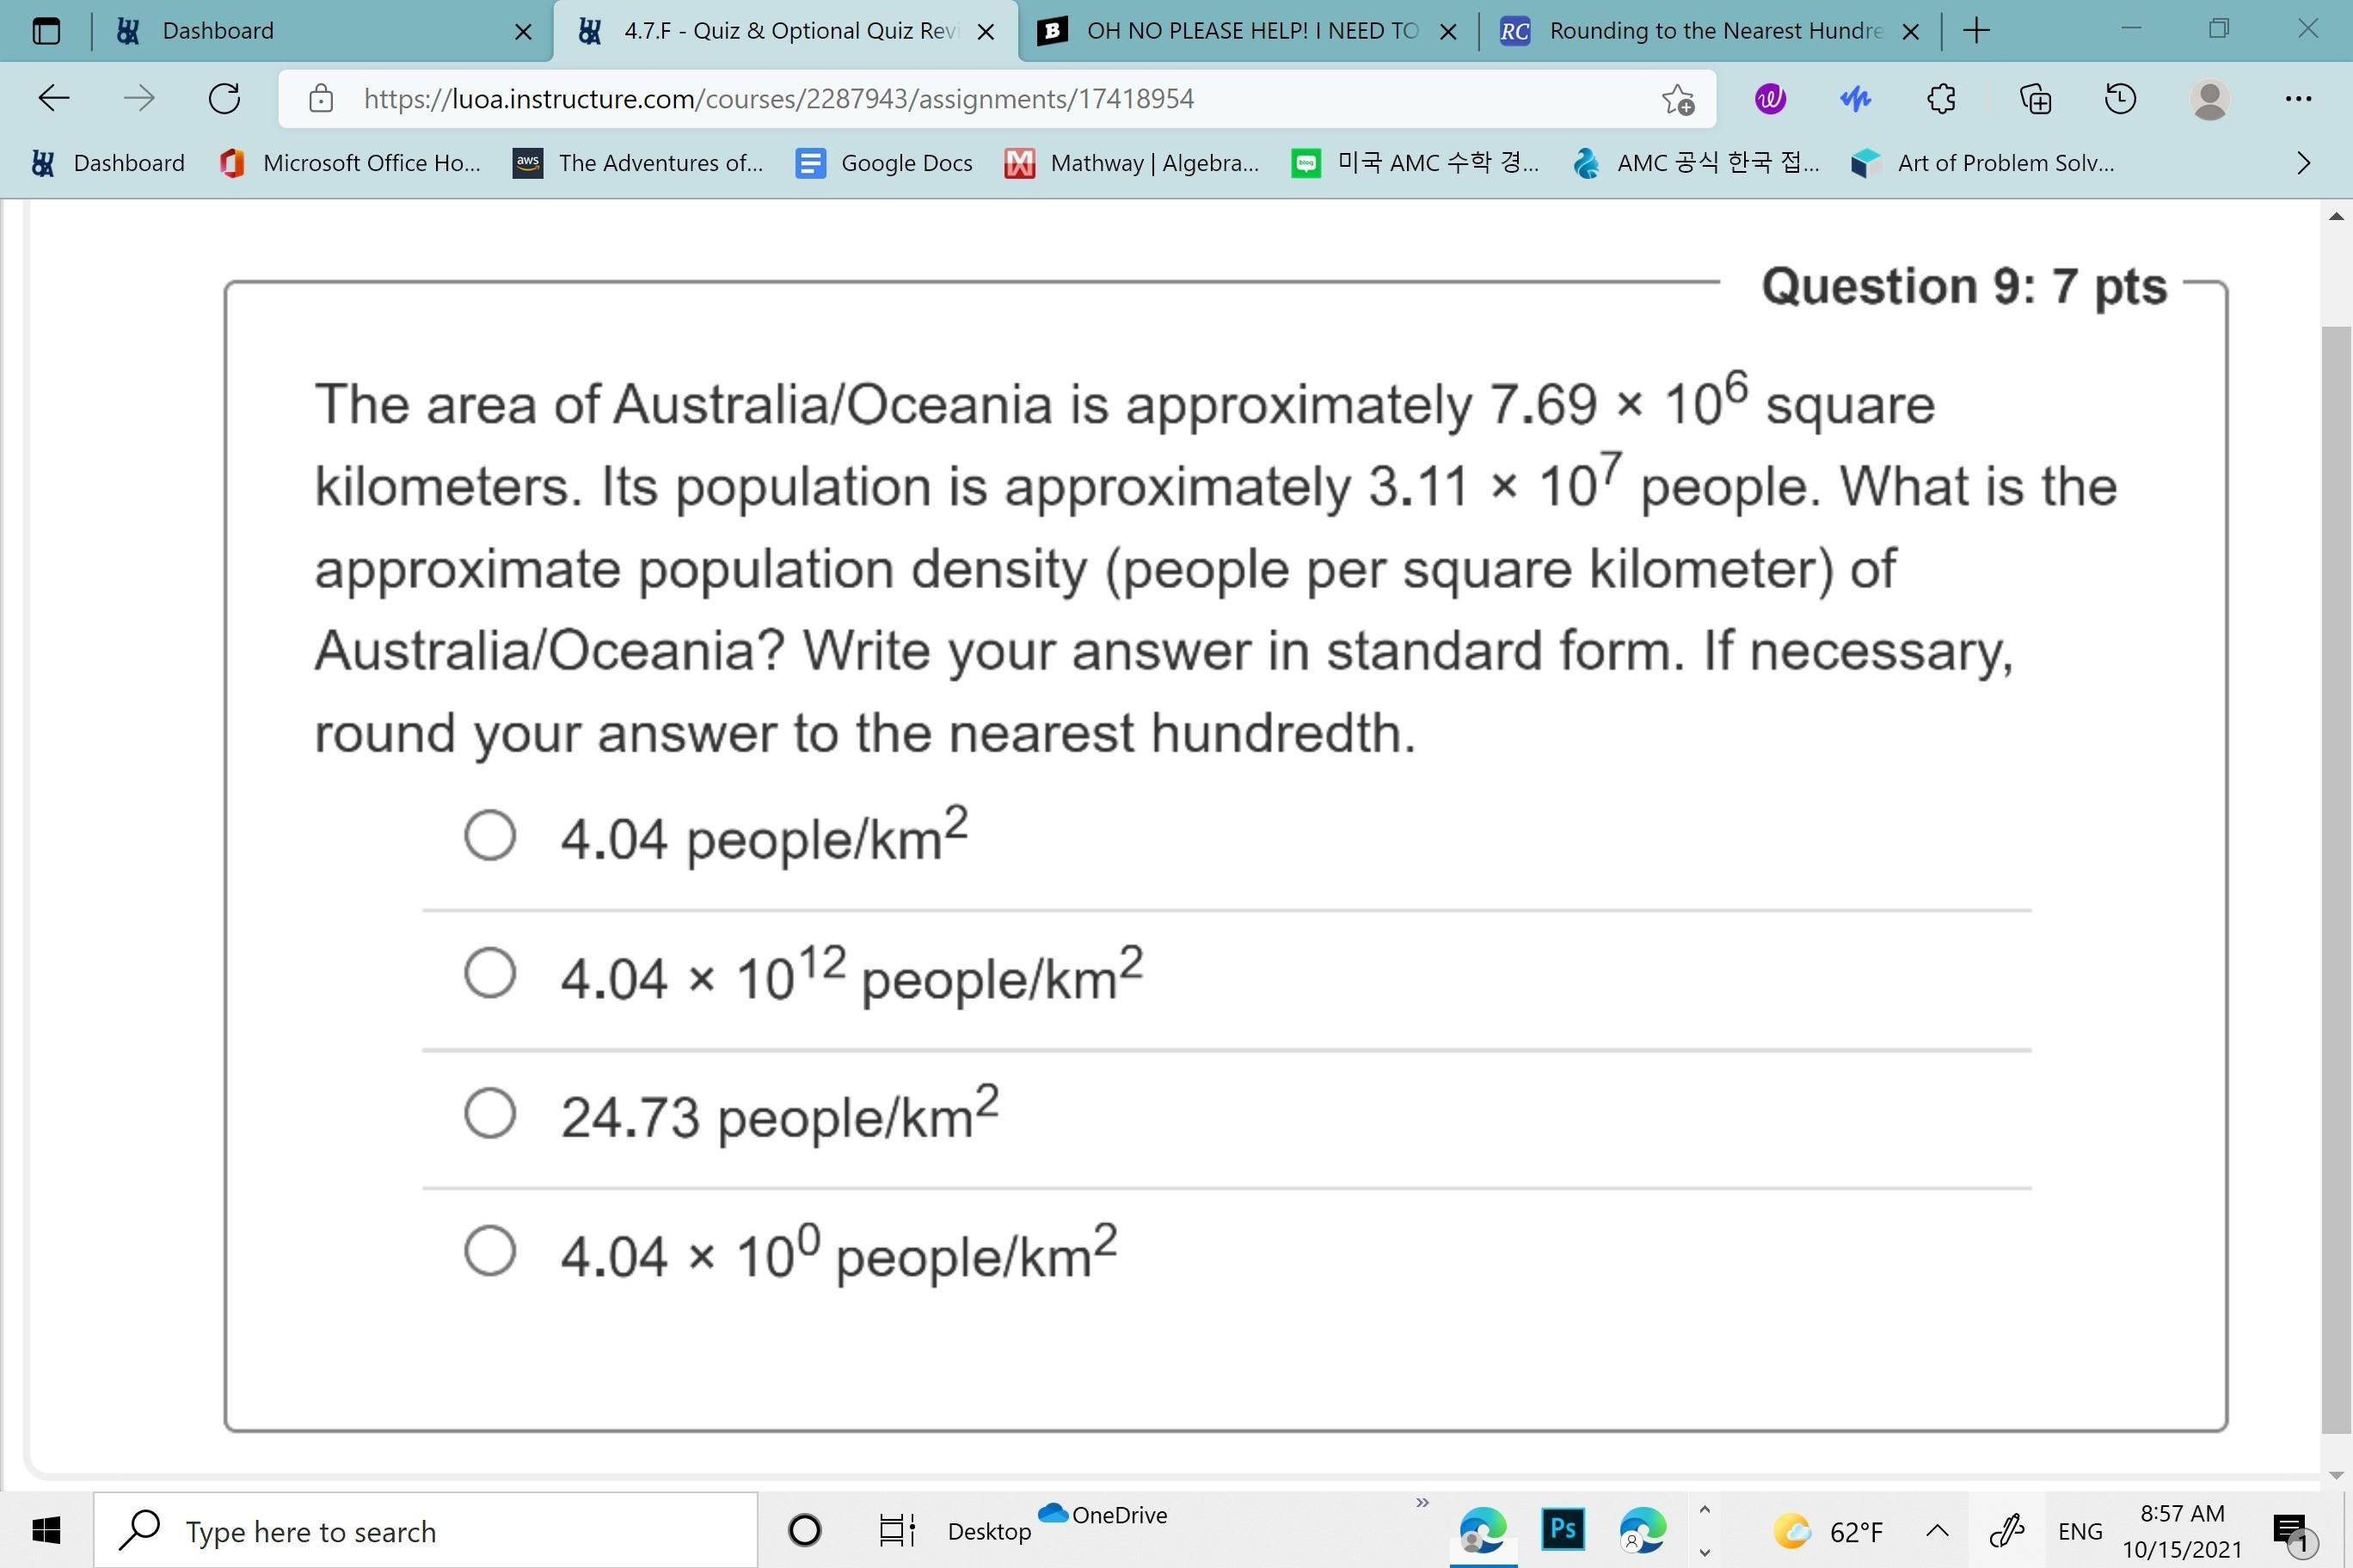Screen dimensions: 2353x1568
Task: Open browser History clock icon
Action: pos(2120,98)
